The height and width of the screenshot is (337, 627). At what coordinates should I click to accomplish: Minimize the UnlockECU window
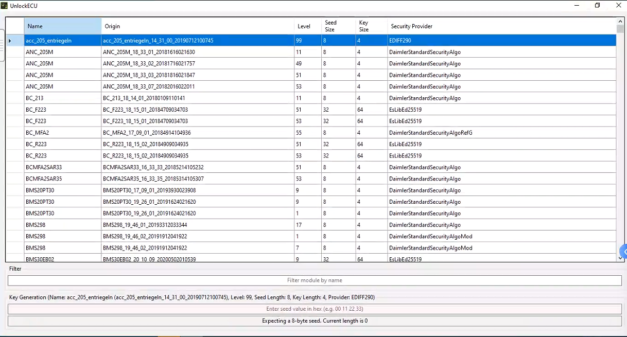(x=576, y=6)
